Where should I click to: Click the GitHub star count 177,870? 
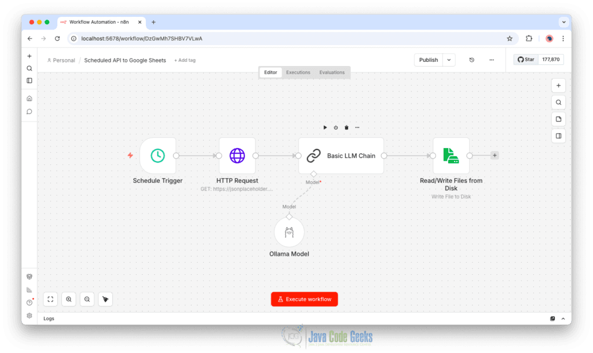tap(551, 60)
